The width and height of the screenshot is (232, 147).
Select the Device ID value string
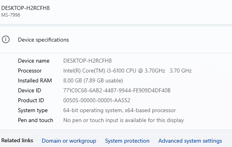click(117, 90)
